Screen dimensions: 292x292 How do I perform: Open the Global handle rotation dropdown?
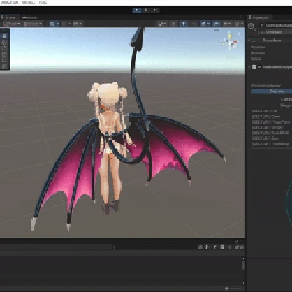click(x=33, y=24)
